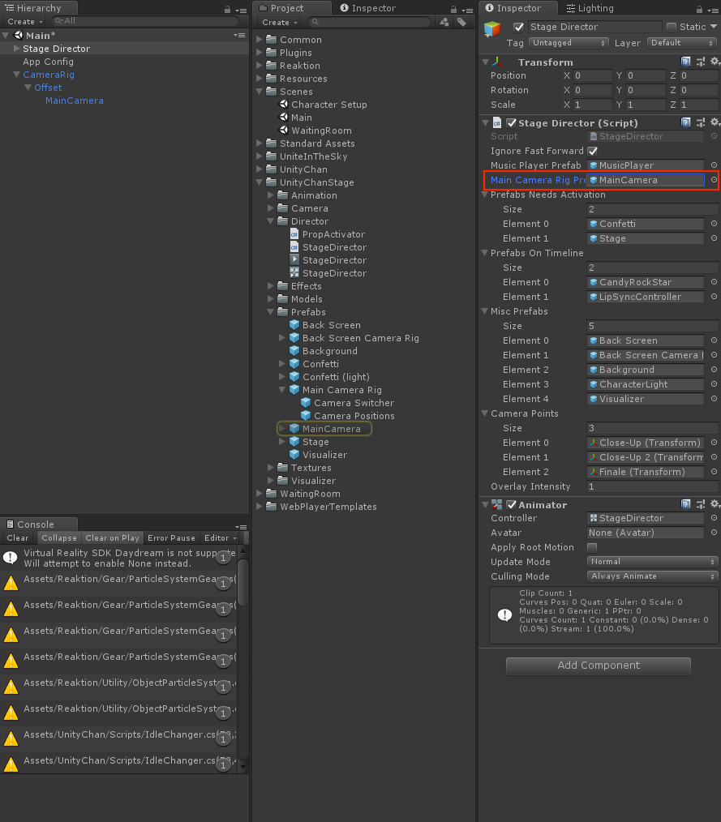
Task: Select the Console tab
Action: [36, 524]
